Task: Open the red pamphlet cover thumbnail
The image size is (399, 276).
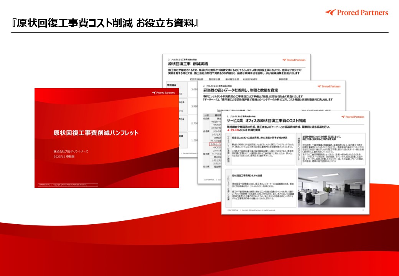Action: 106,138
